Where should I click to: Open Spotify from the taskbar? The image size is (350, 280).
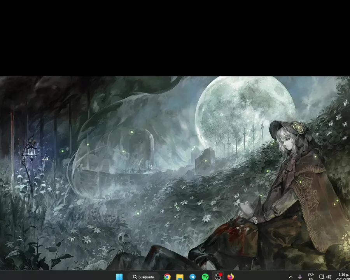point(205,276)
